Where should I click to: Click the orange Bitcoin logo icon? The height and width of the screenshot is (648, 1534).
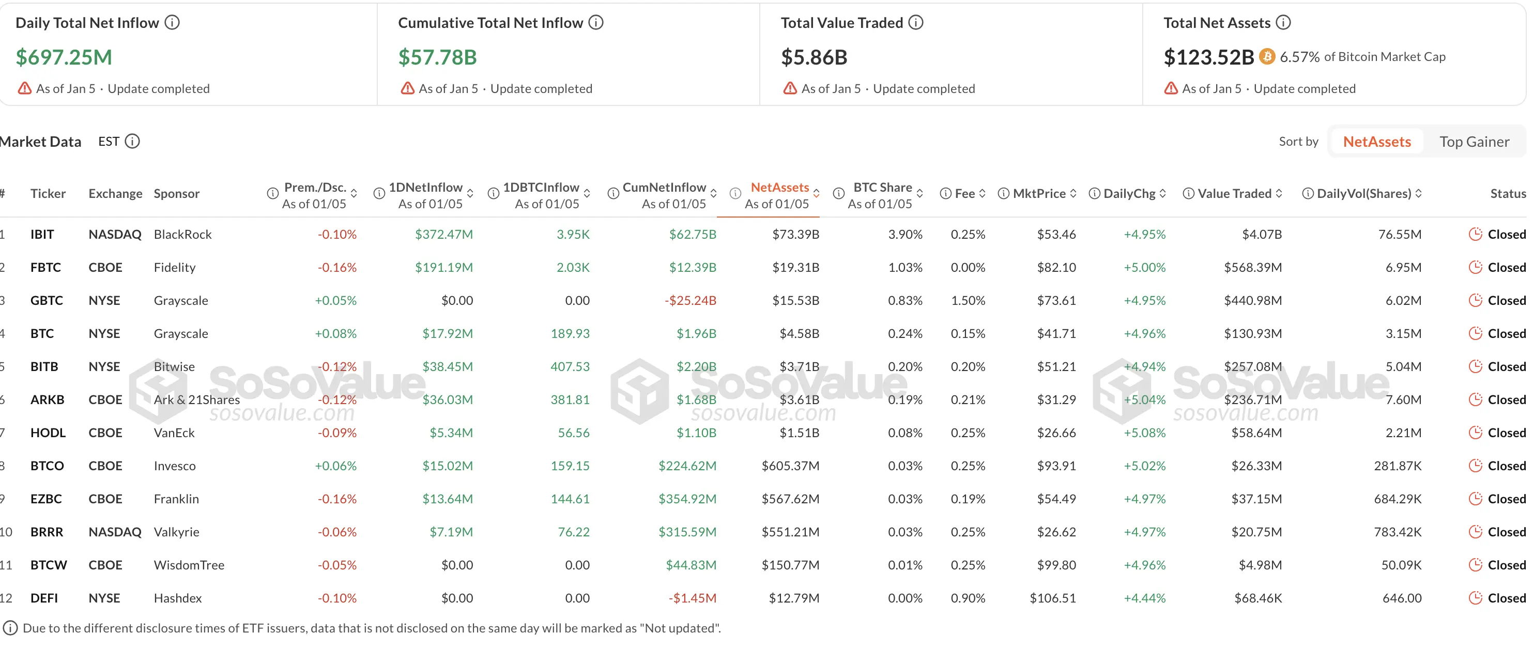1267,56
